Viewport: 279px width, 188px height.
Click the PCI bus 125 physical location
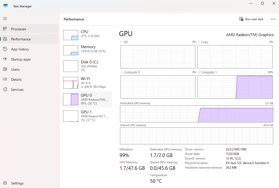pos(247,163)
